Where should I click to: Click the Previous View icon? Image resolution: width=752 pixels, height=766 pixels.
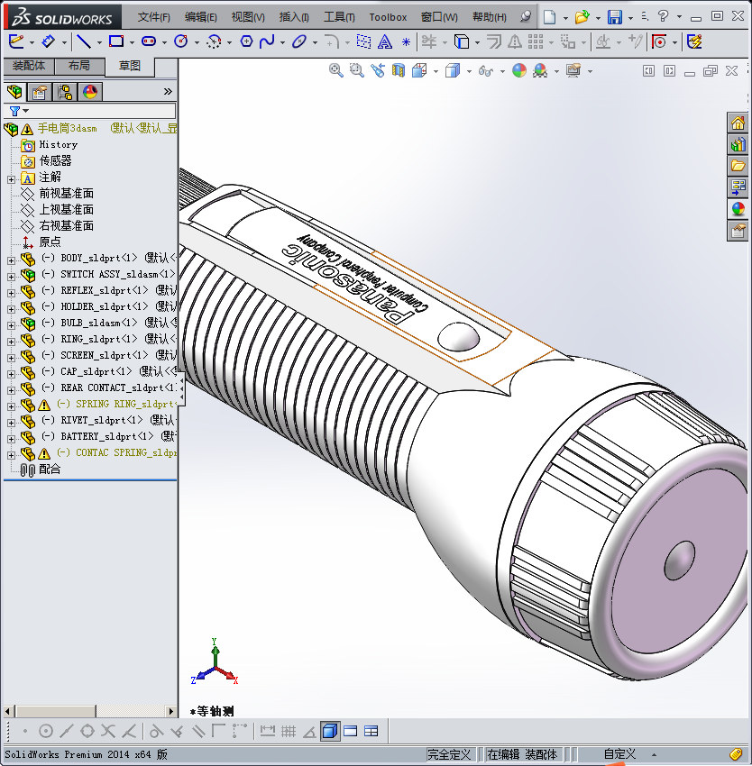point(378,71)
